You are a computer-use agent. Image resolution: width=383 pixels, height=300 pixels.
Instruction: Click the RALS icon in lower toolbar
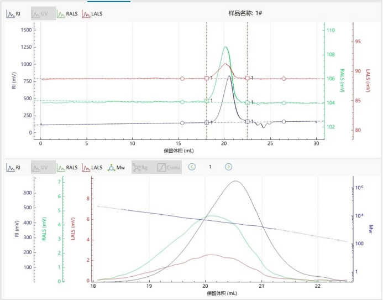68,167
